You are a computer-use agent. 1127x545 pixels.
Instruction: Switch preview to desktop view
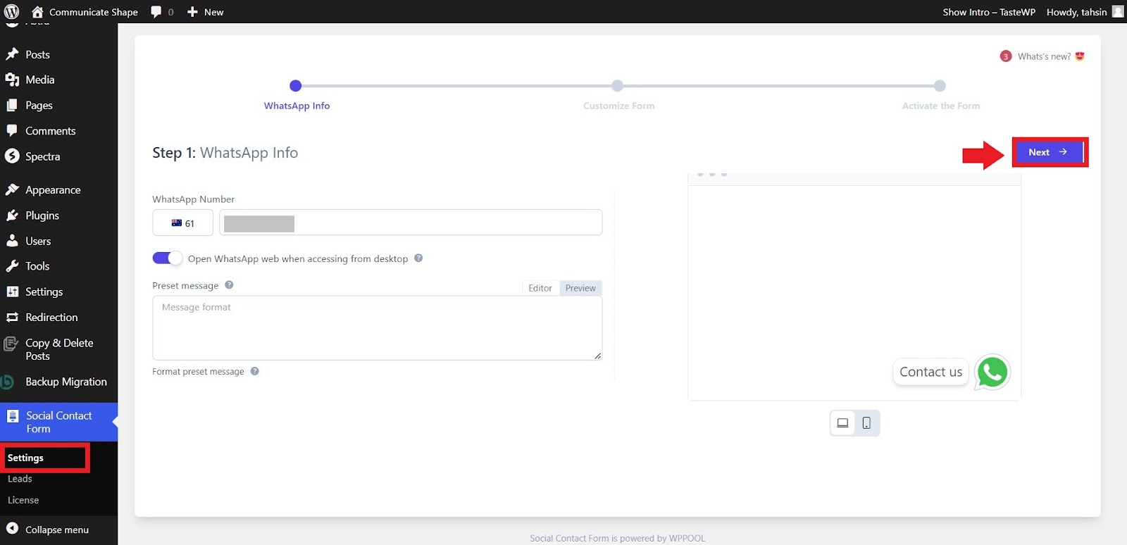click(842, 423)
